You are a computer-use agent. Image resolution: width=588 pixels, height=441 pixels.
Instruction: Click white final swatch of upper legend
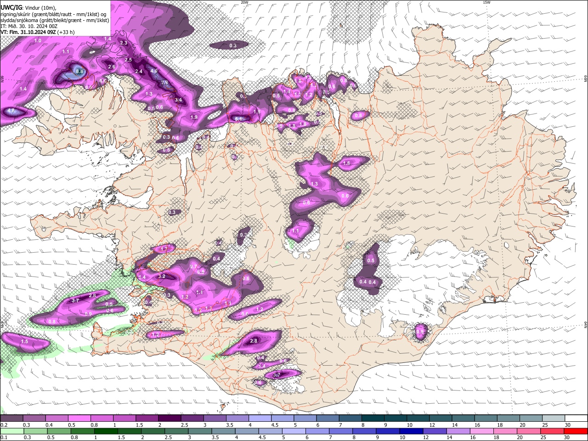(576, 418)
